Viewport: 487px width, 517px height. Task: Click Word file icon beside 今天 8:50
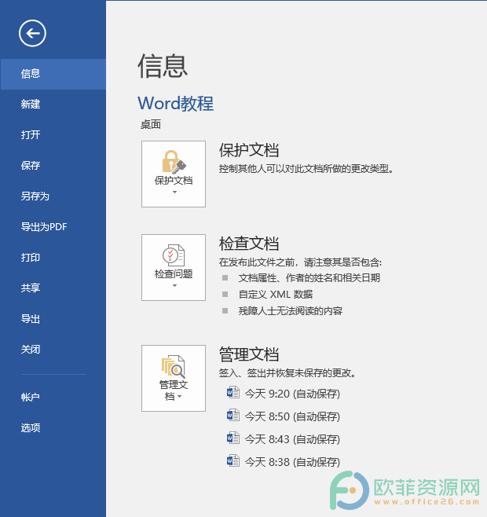click(x=233, y=415)
